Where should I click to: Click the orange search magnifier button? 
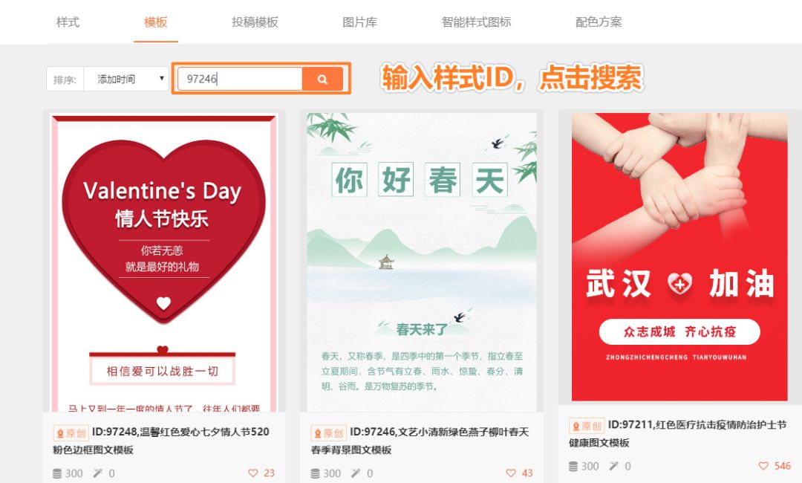pos(322,79)
